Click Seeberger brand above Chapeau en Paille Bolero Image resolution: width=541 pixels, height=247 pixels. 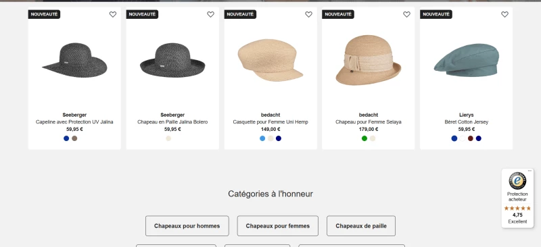tap(172, 115)
